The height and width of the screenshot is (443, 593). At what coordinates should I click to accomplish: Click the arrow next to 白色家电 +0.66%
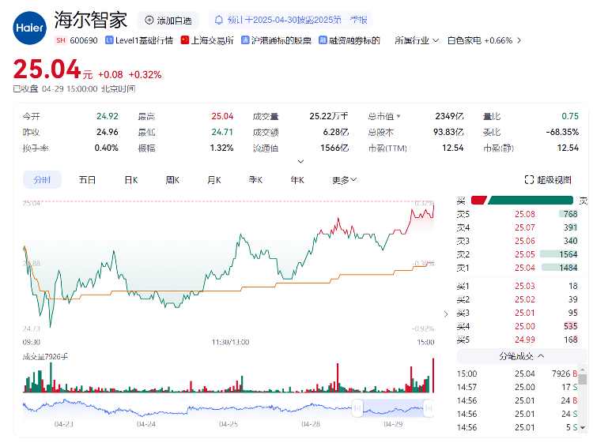tap(519, 40)
